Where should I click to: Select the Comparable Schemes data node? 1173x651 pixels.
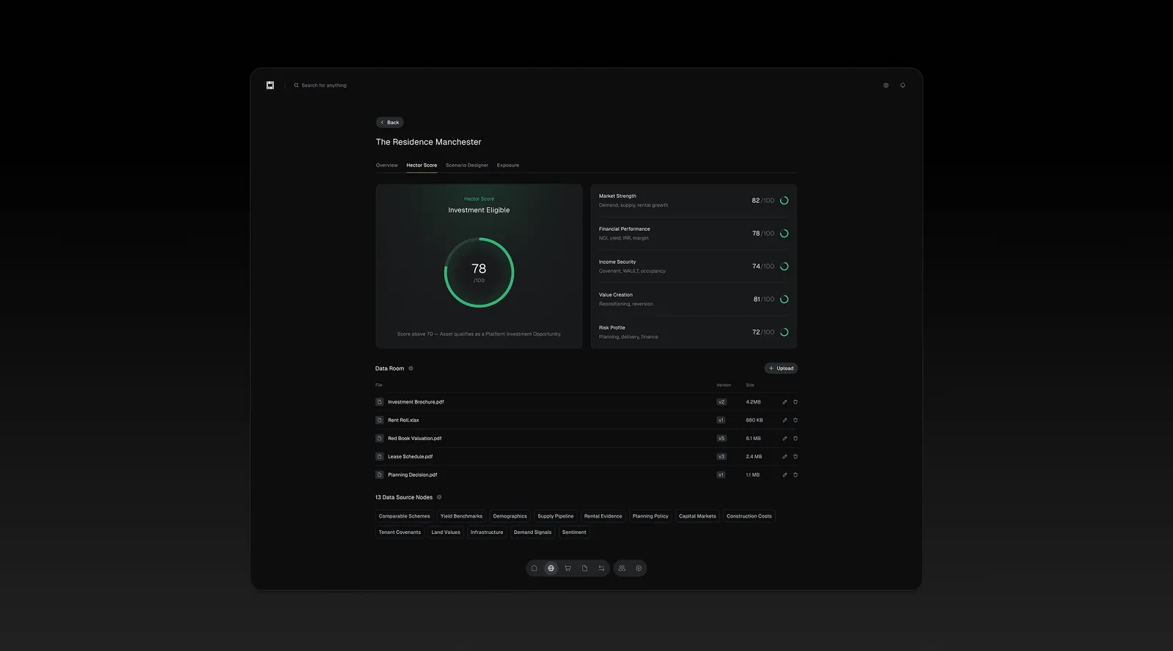click(405, 516)
